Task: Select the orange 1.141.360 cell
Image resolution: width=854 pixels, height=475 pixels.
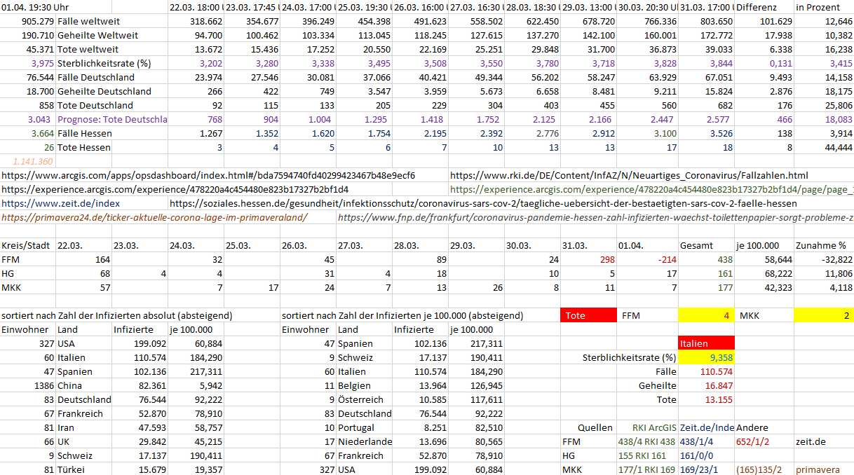Action: (33, 161)
